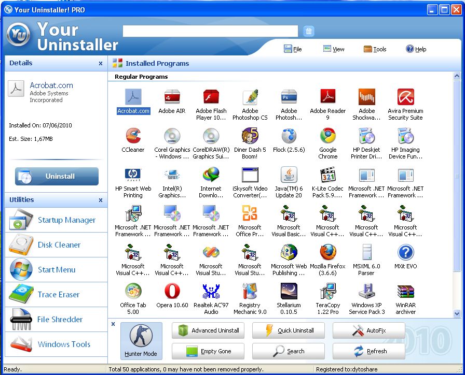Close the bottom action toolbar panel
The width and height of the screenshot is (465, 375).
[113, 324]
